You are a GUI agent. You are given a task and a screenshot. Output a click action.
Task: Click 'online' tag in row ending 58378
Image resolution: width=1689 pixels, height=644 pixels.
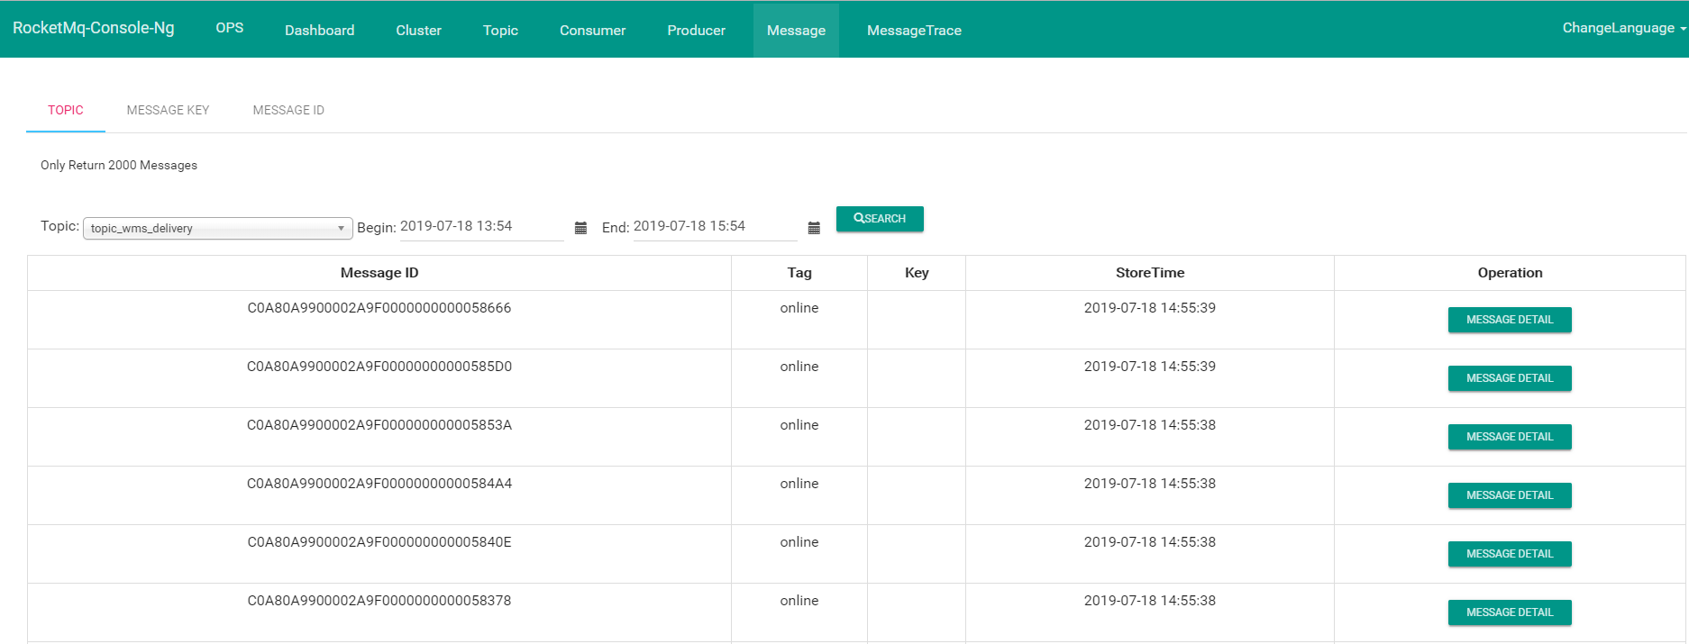click(799, 601)
